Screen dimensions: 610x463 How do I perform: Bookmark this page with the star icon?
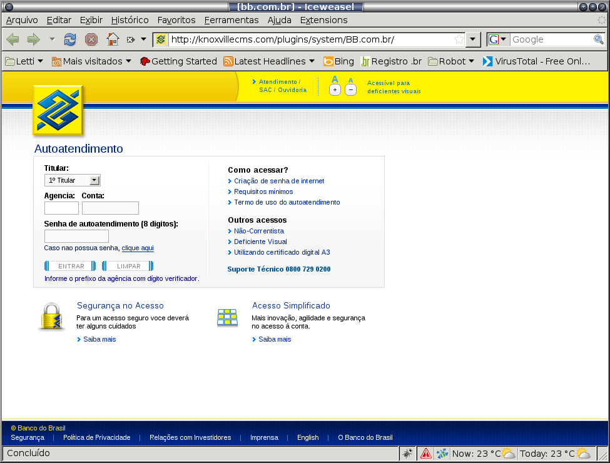[459, 39]
